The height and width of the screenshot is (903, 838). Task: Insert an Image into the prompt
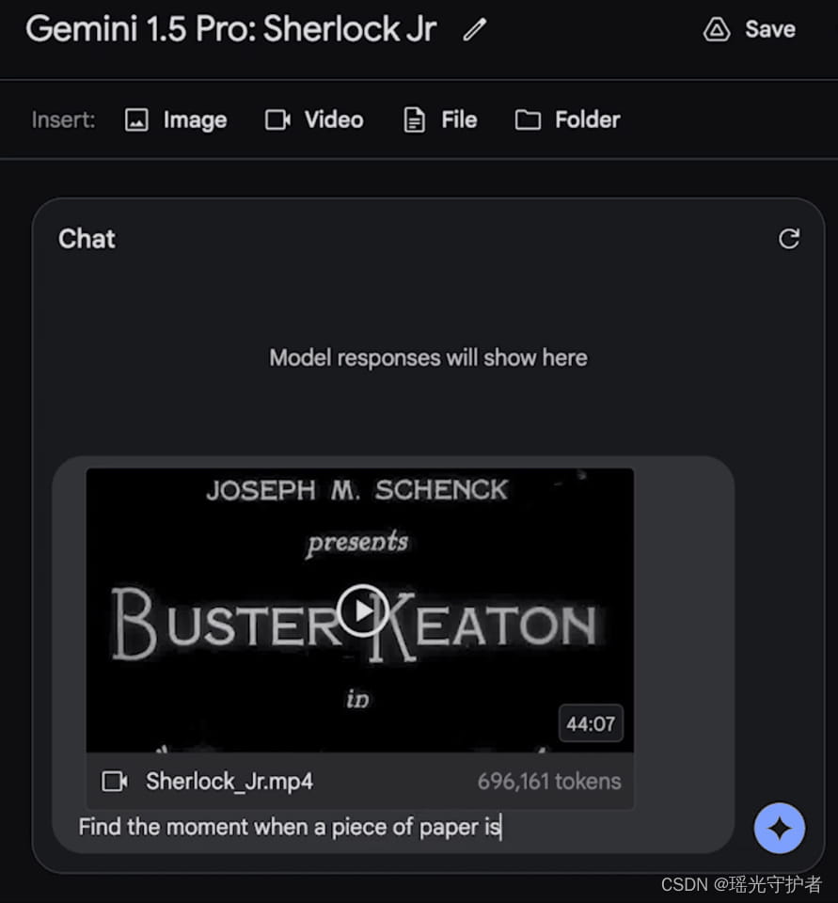(x=176, y=119)
